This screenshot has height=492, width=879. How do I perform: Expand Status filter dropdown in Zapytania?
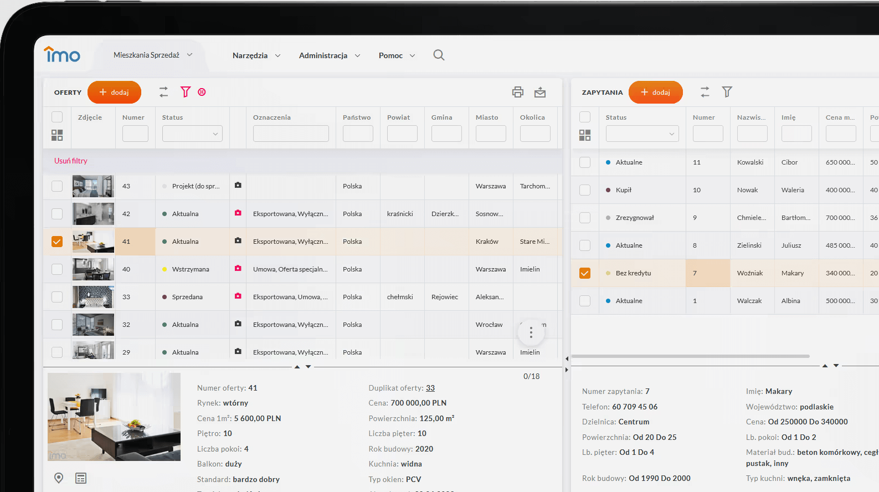click(642, 134)
